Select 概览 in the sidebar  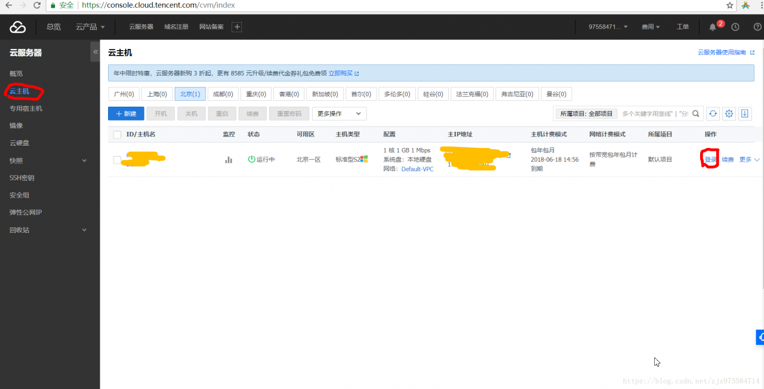16,73
